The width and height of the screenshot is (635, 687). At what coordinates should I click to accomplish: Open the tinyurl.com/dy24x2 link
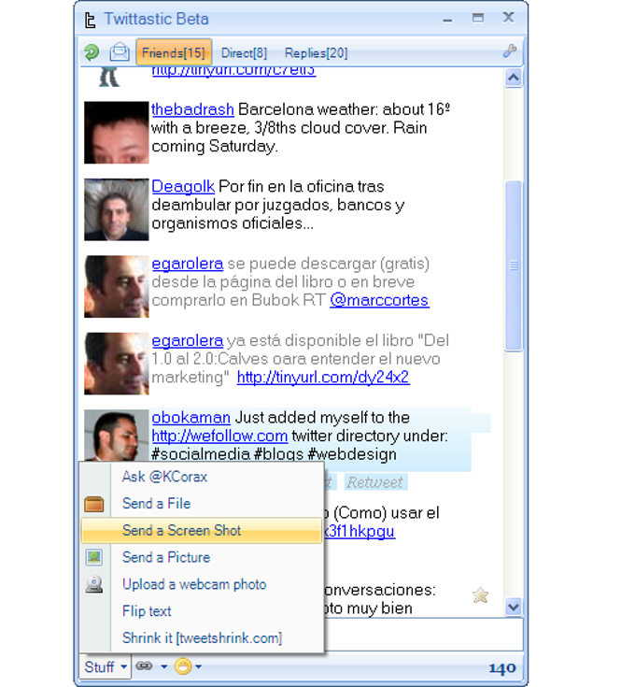(323, 378)
